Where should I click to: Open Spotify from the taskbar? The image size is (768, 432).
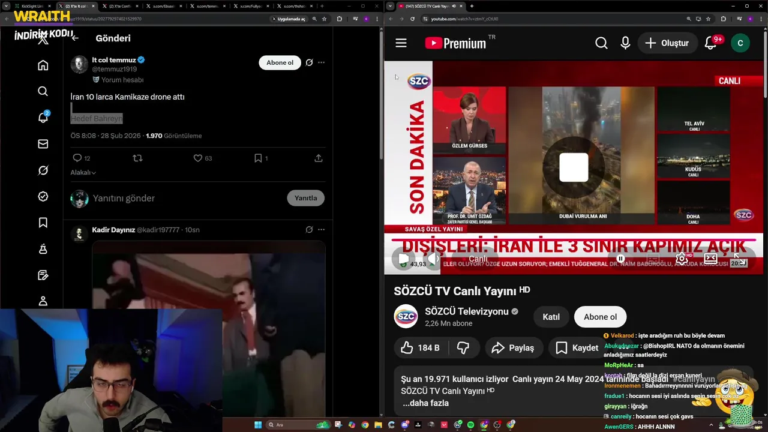470,425
